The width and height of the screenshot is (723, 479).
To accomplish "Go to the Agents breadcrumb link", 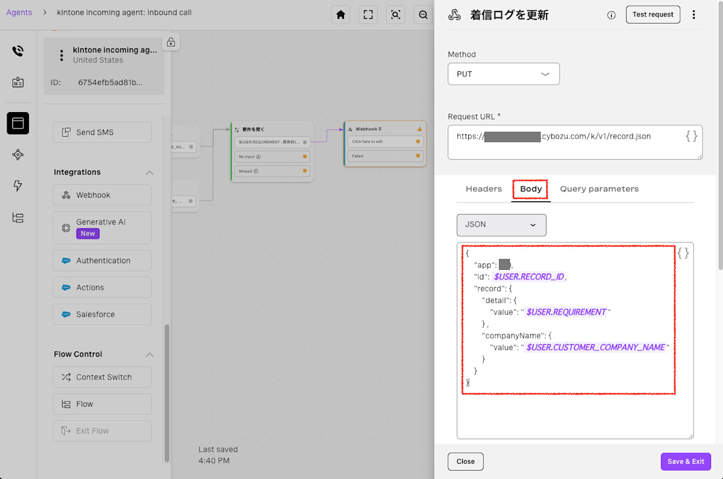I will tap(19, 12).
